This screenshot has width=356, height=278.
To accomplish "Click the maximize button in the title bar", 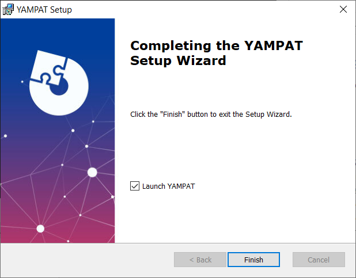I will [x=316, y=10].
